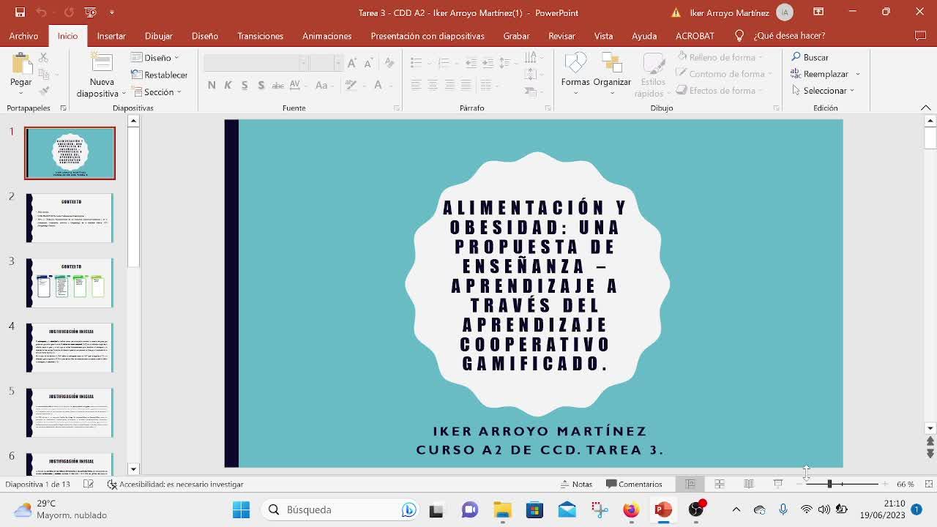Open the Seleccionar dropdown menu

[824, 91]
